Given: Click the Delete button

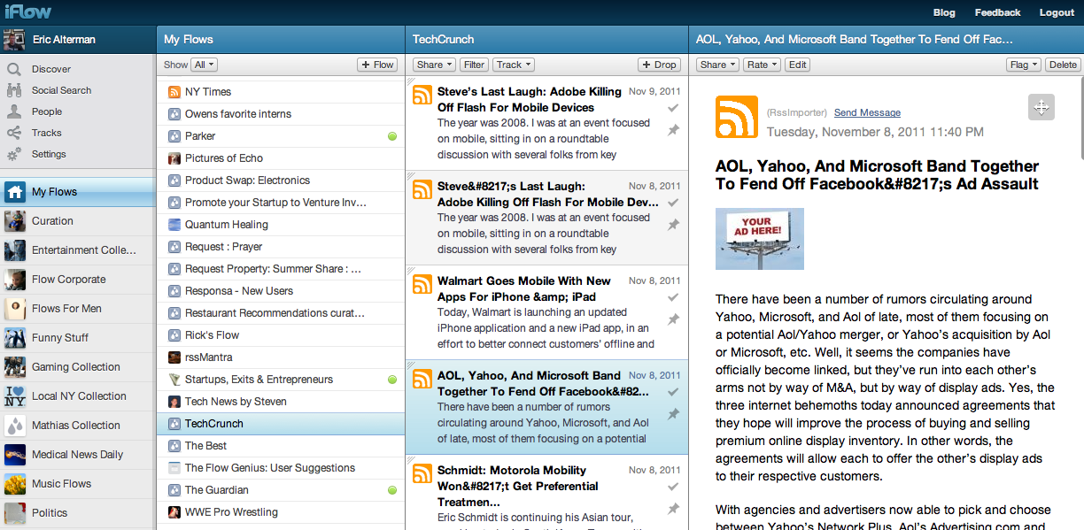Looking at the screenshot, I should (1063, 65).
